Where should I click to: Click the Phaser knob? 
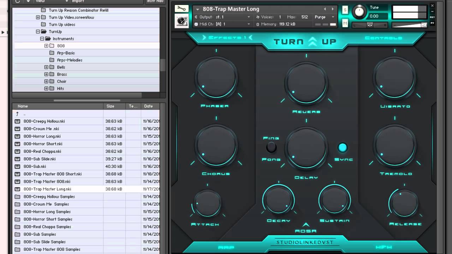pyautogui.click(x=216, y=78)
